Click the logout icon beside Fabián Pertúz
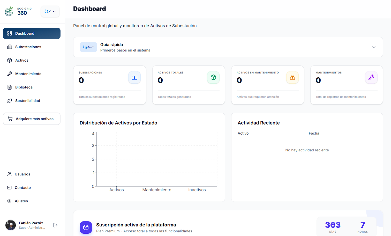 point(55,225)
